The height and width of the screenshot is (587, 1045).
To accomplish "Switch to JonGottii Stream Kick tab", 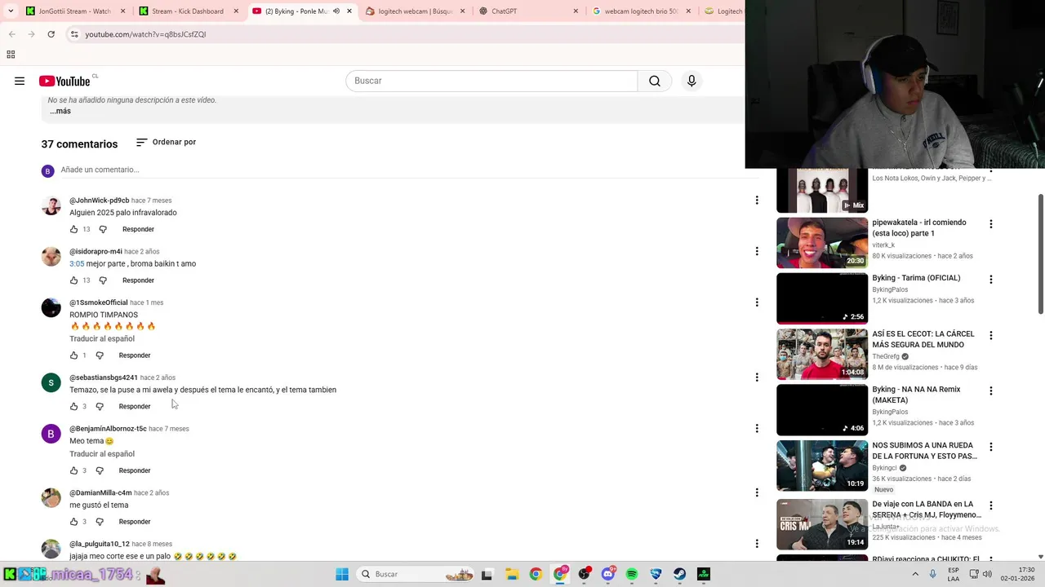I will [x=75, y=11].
